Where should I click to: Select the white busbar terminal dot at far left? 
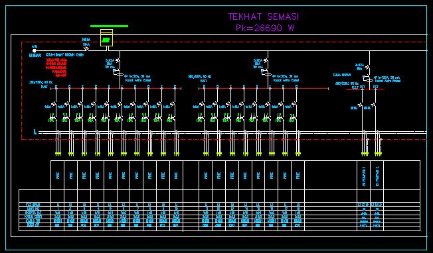35,51
